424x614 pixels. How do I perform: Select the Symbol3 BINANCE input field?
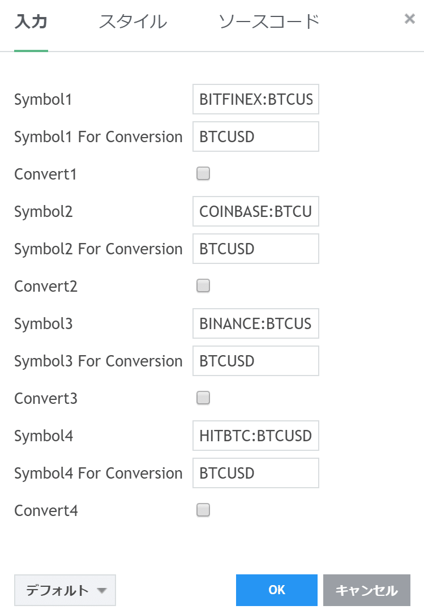[x=256, y=324]
